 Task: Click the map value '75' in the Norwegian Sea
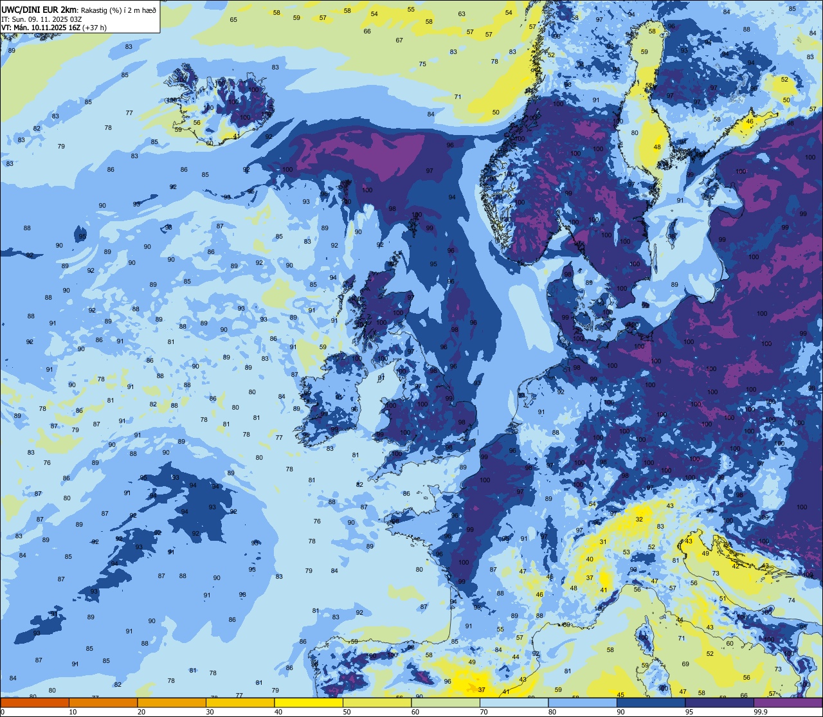pyautogui.click(x=422, y=64)
